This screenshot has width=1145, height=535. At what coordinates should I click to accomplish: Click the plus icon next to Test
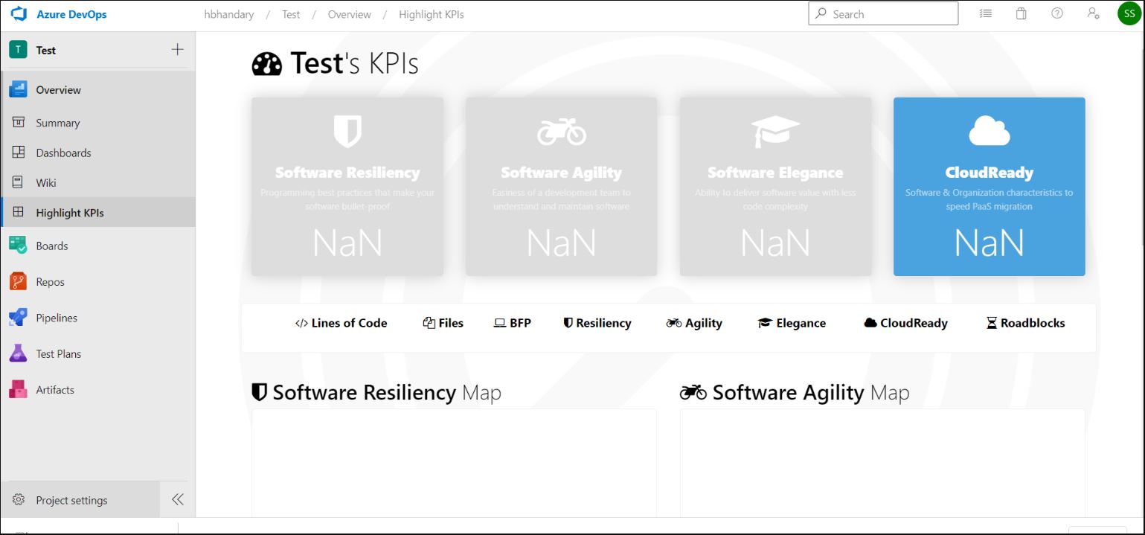pyautogui.click(x=177, y=50)
